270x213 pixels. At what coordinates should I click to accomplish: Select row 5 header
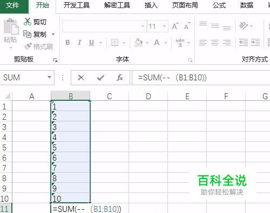(5, 147)
